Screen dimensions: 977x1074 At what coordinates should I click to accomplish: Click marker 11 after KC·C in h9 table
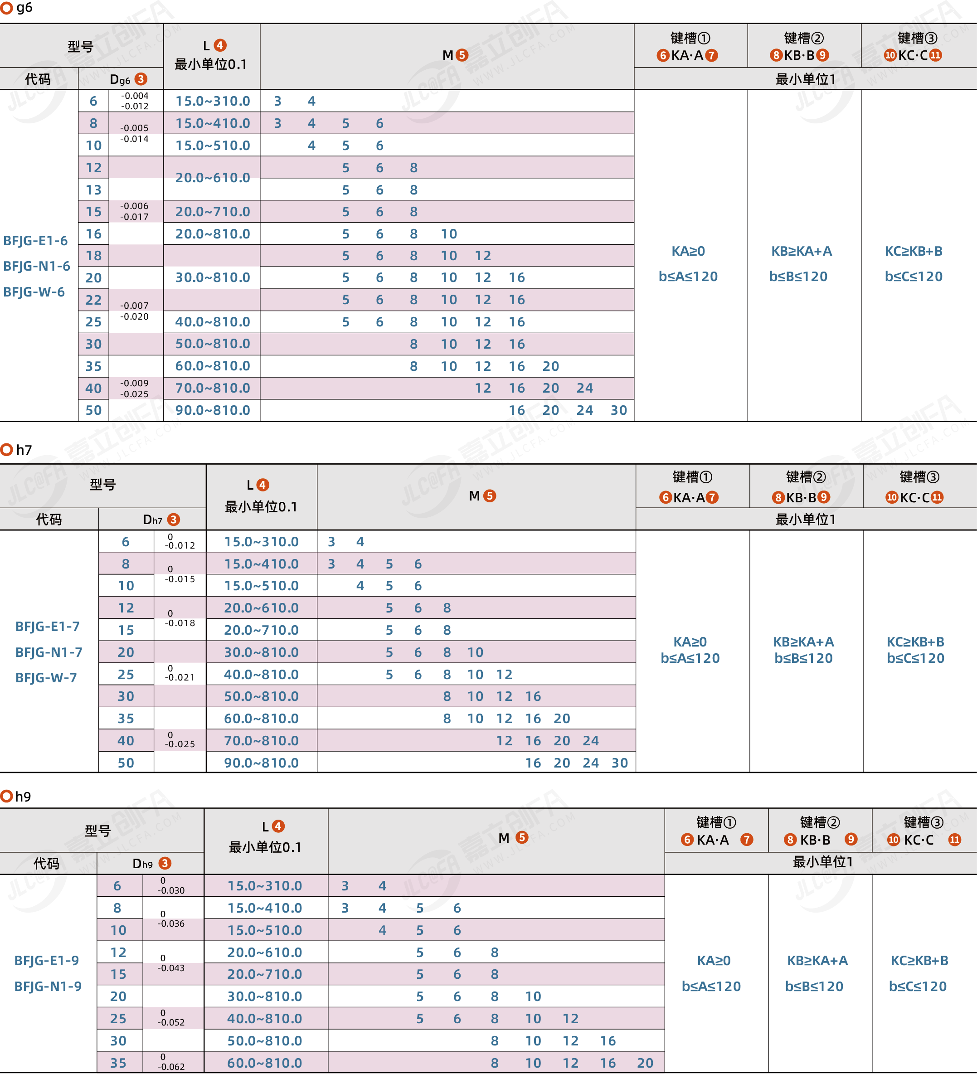pos(955,840)
